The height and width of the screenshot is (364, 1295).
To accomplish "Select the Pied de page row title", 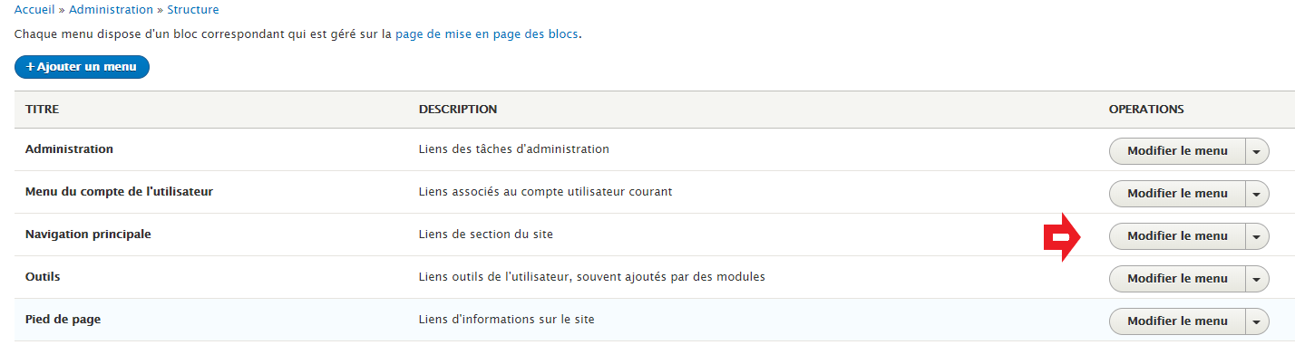I will pos(63,320).
